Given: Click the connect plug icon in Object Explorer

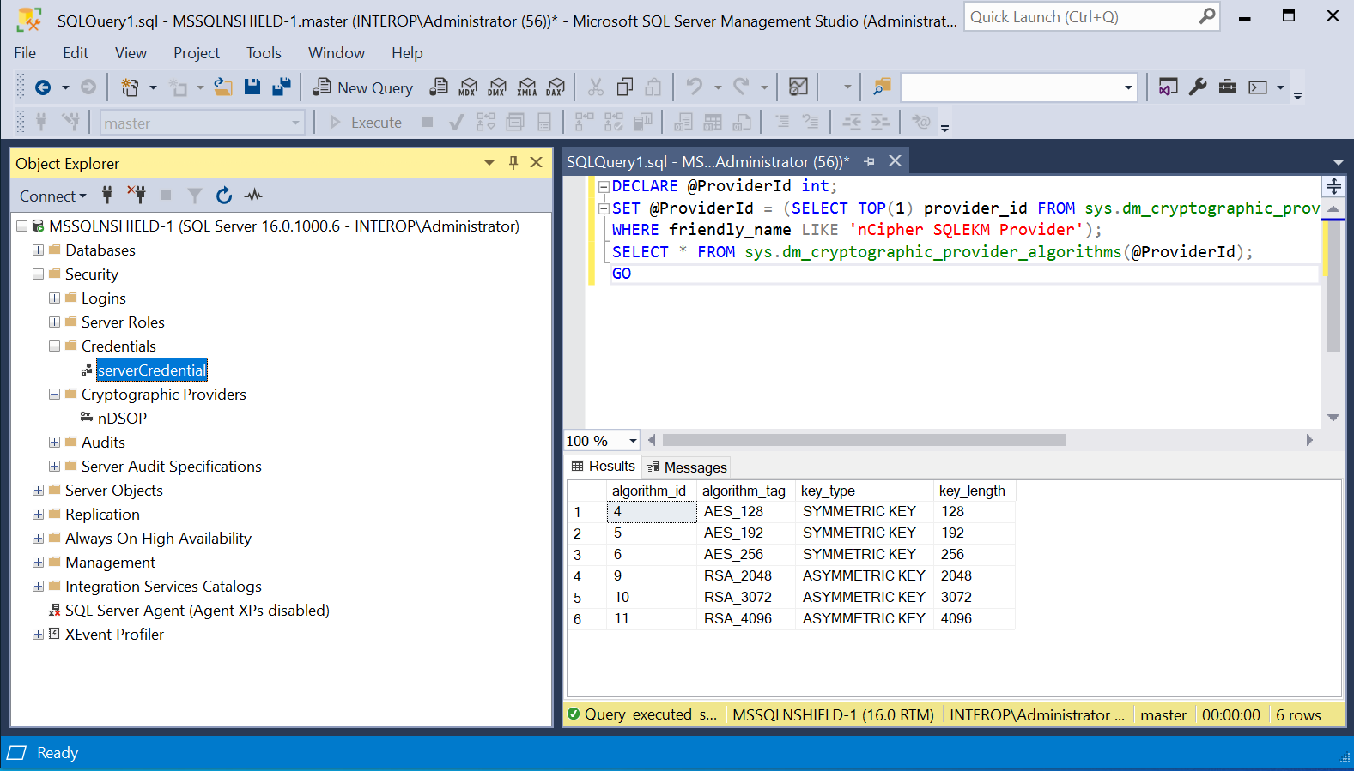Looking at the screenshot, I should (x=107, y=196).
